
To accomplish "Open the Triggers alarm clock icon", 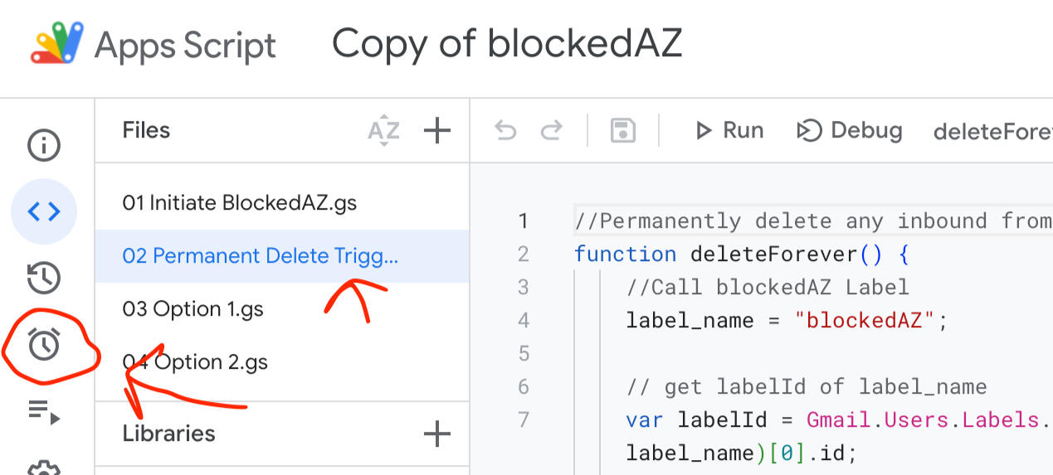I will (x=44, y=344).
